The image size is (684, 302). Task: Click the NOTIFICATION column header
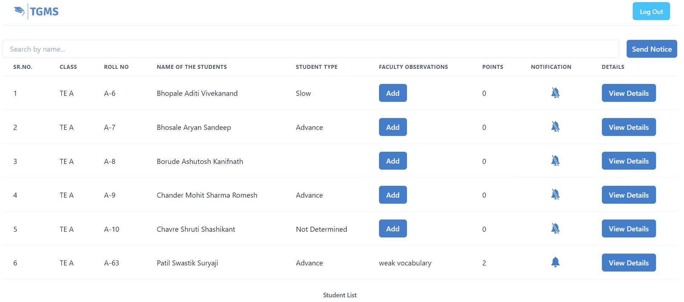pyautogui.click(x=551, y=67)
